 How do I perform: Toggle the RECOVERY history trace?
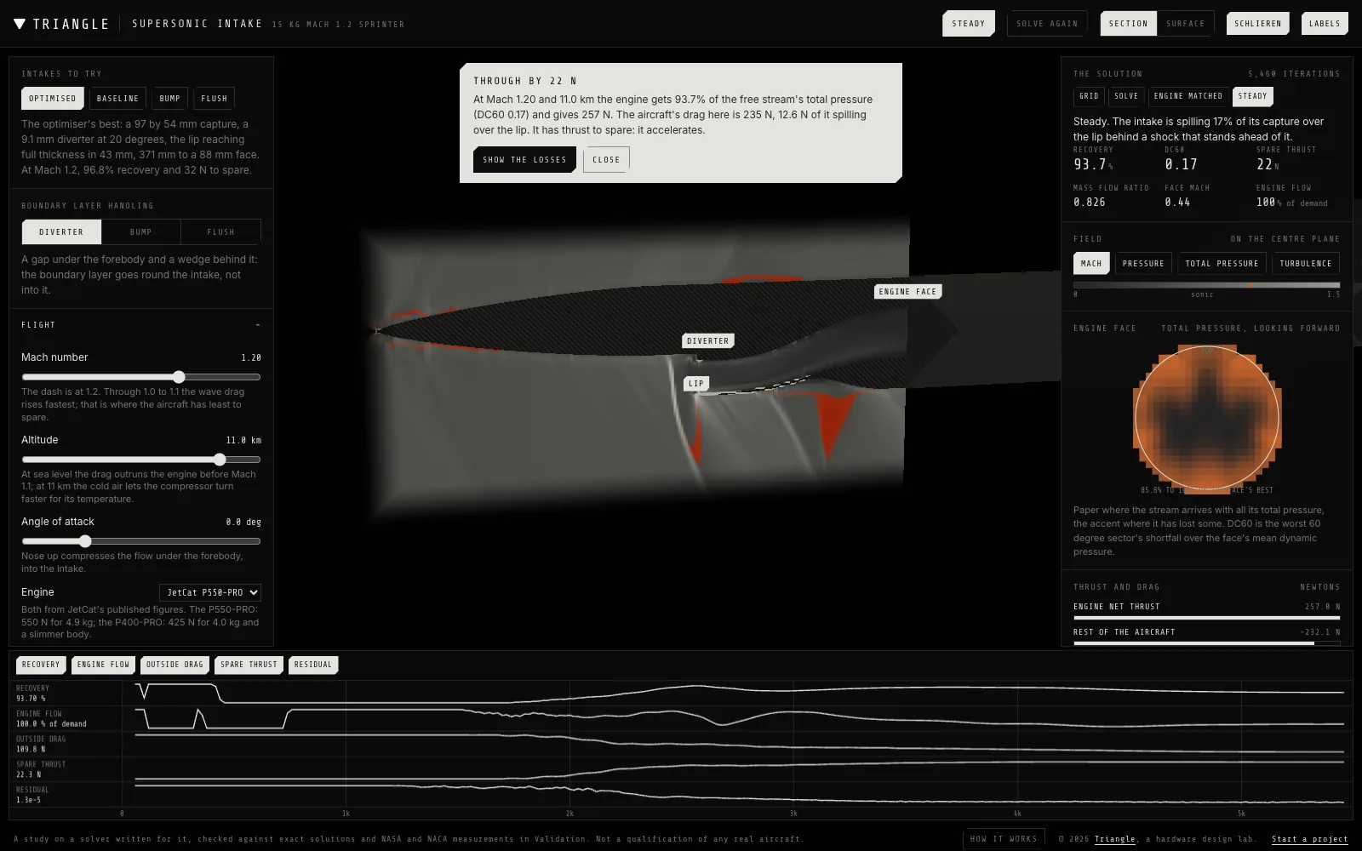(x=41, y=665)
